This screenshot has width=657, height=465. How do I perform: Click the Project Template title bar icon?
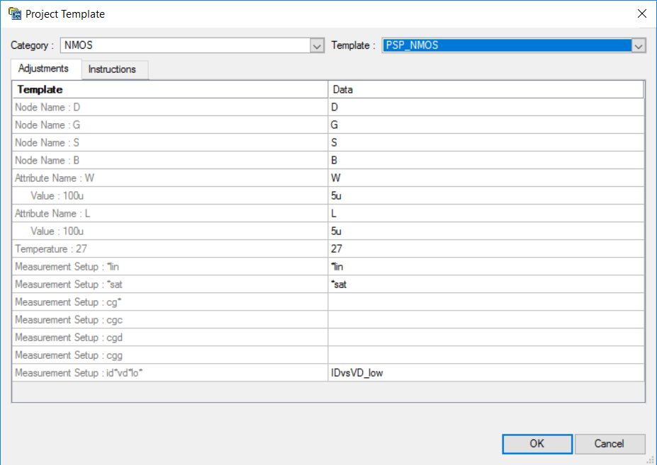pos(15,14)
